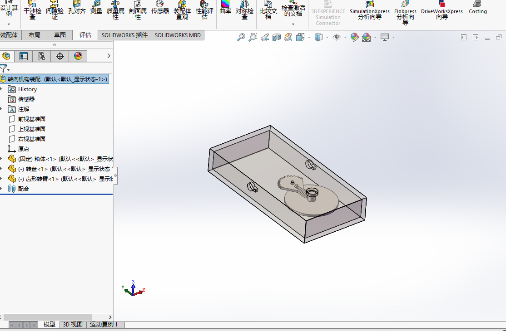Select 传感器 folder in tree
This screenshot has width=506, height=331.
(26, 99)
